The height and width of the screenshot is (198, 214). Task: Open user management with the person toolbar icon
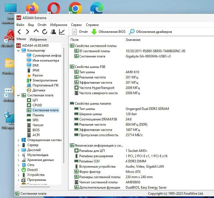53,32
